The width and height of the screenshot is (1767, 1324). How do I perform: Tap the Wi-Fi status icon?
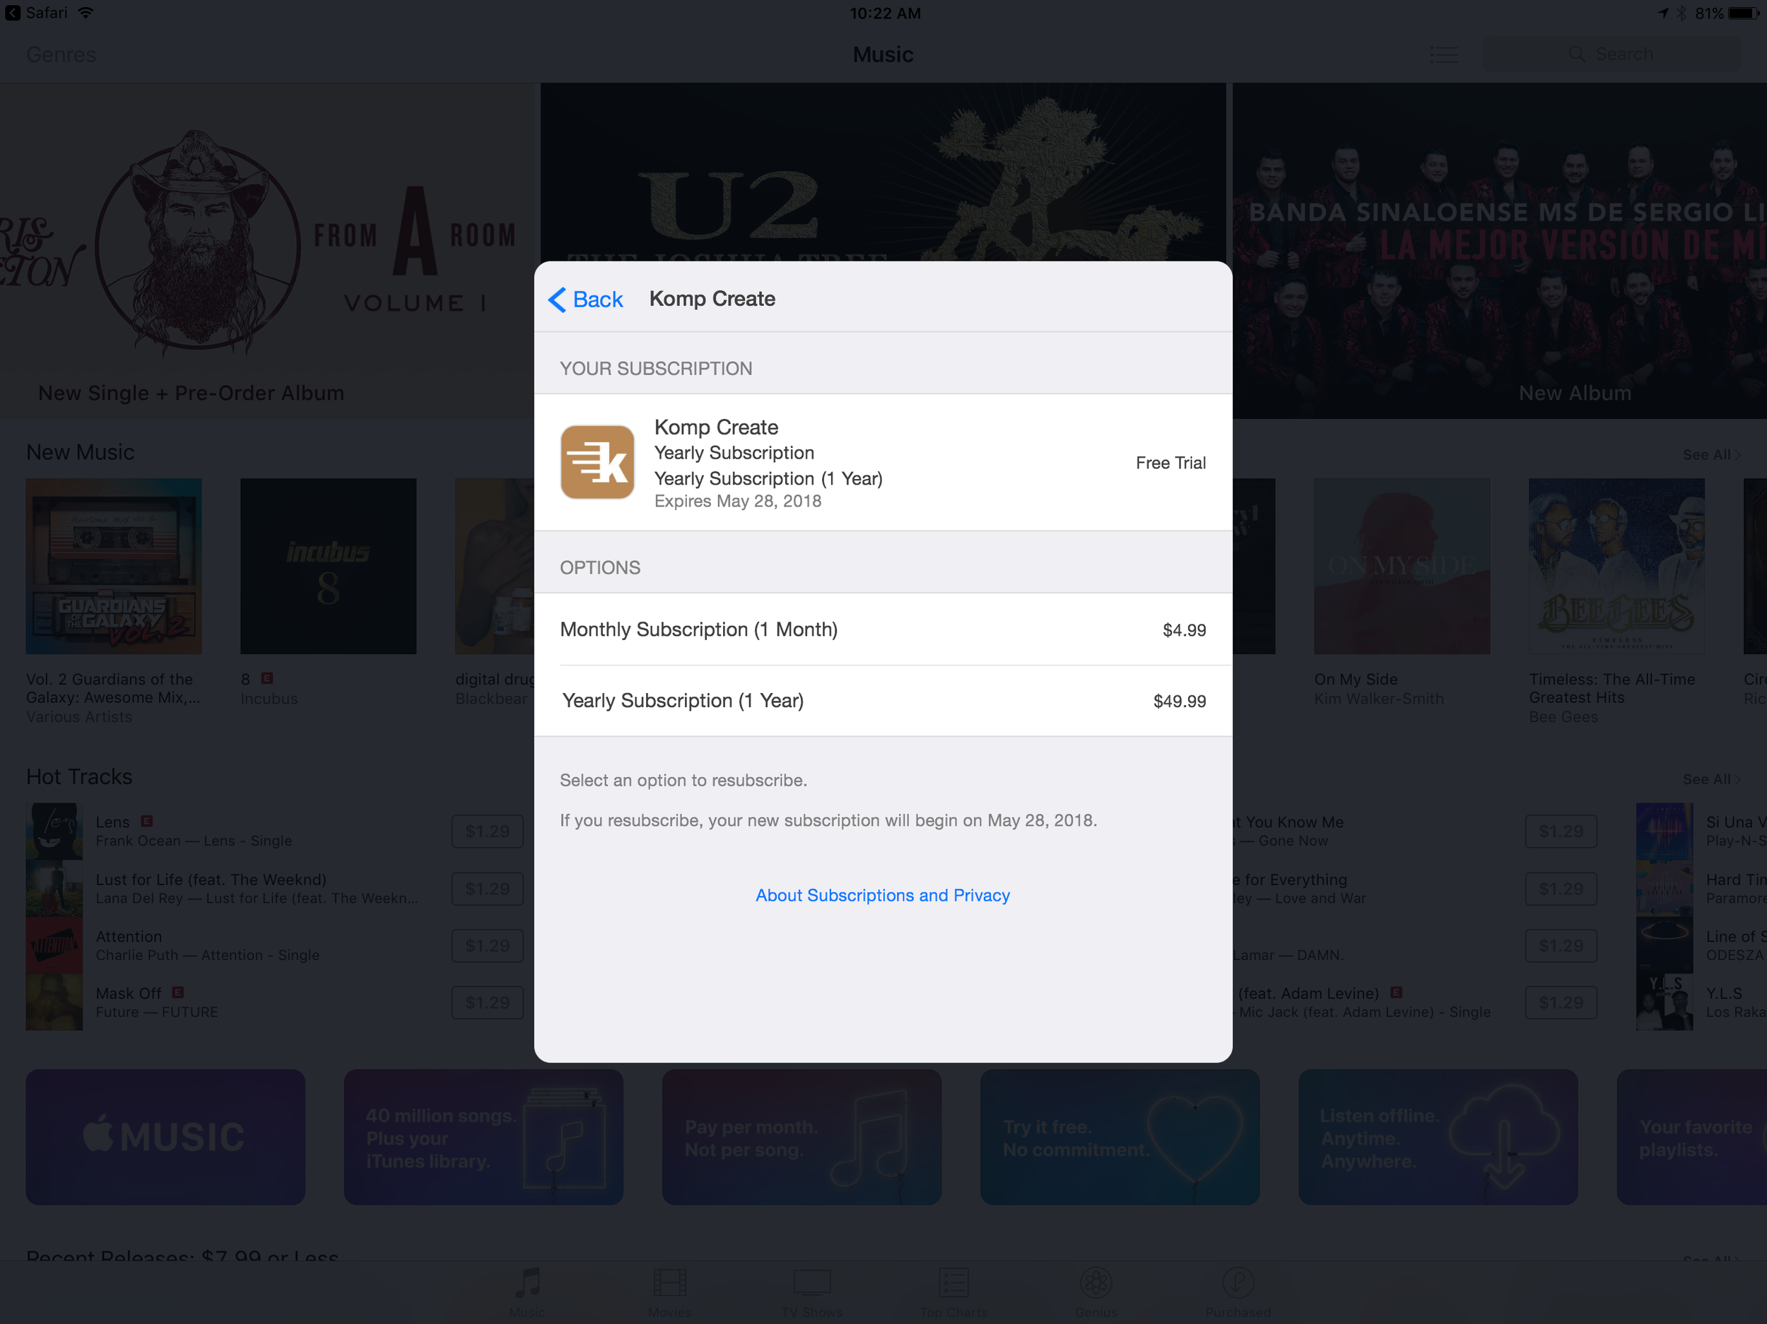pyautogui.click(x=86, y=13)
